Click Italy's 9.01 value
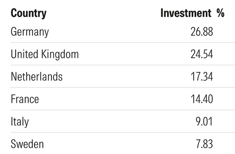 (x=204, y=121)
